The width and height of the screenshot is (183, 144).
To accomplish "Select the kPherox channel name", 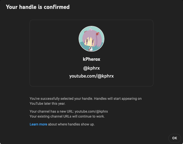I will (91, 59).
